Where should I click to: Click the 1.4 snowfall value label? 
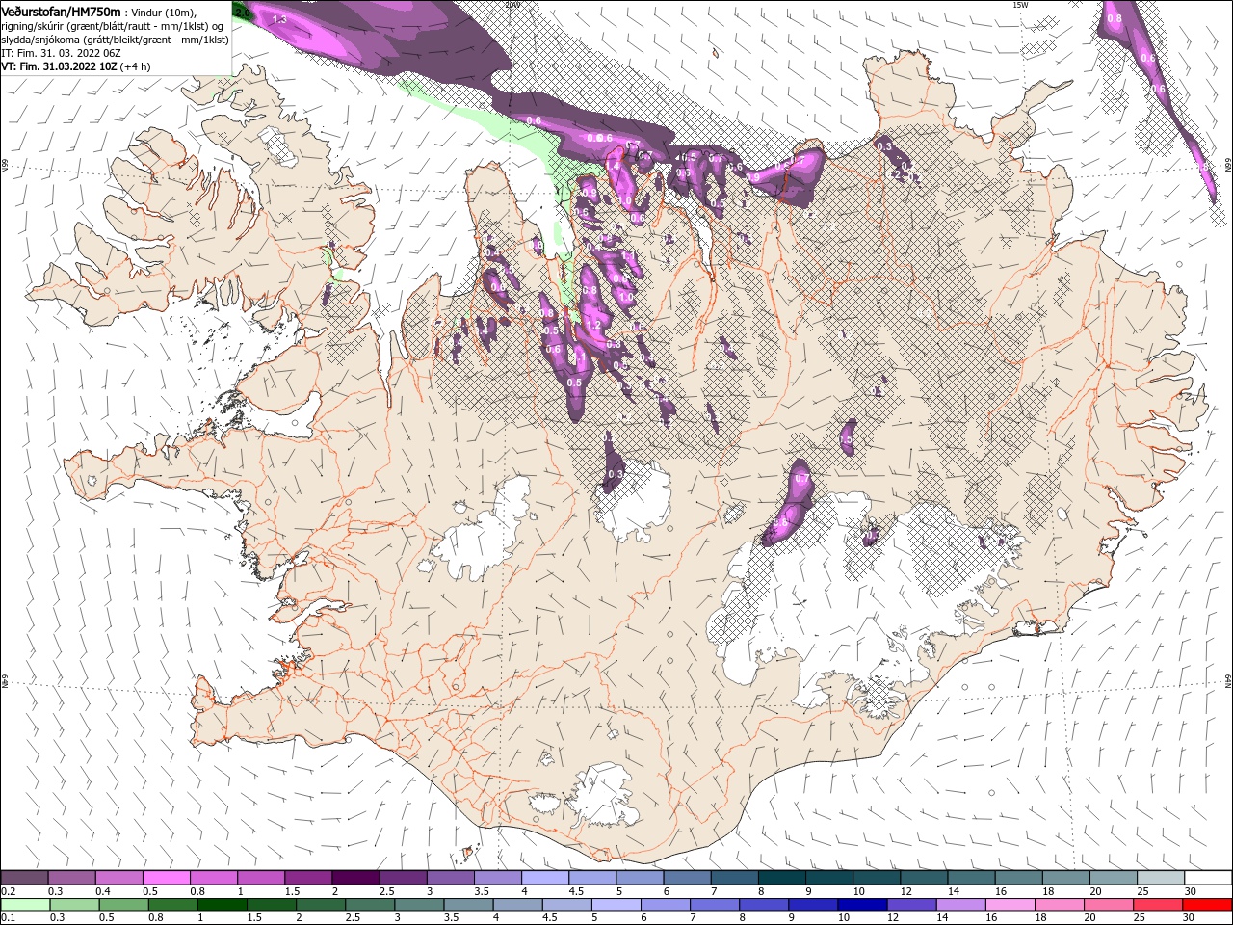pyautogui.click(x=612, y=166)
